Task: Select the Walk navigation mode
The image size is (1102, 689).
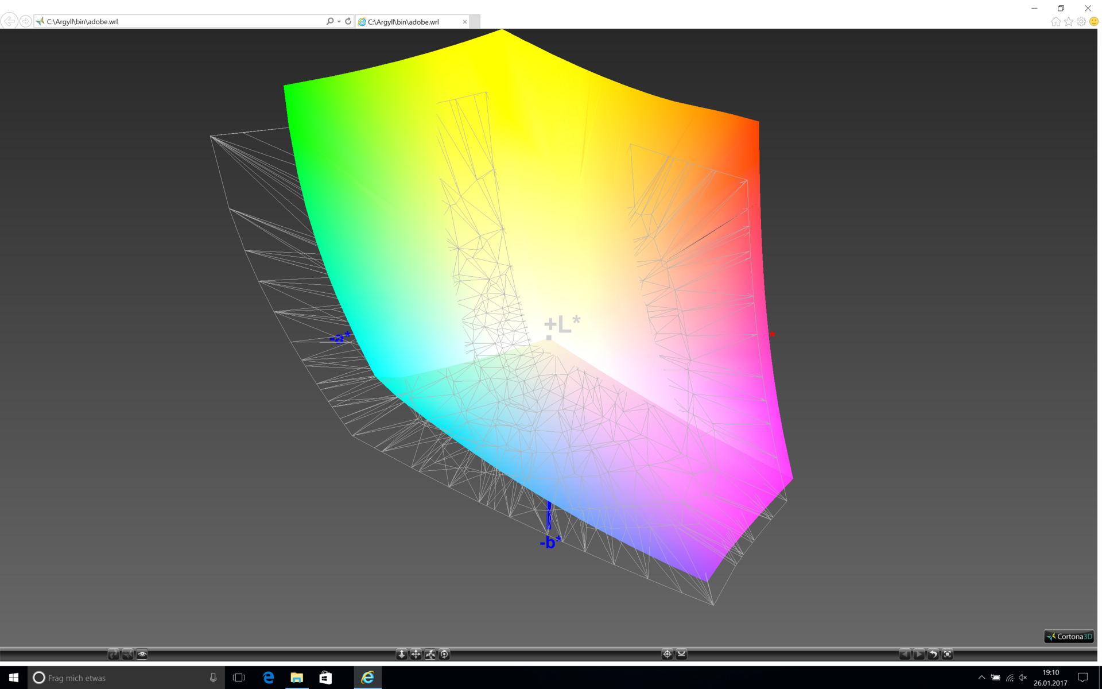Action: [114, 654]
